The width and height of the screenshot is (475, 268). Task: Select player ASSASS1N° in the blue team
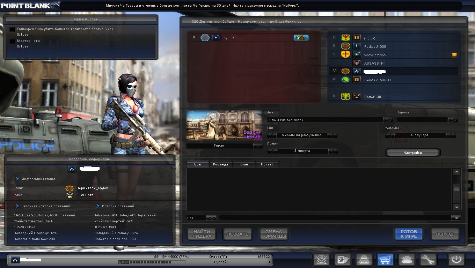[394, 63]
